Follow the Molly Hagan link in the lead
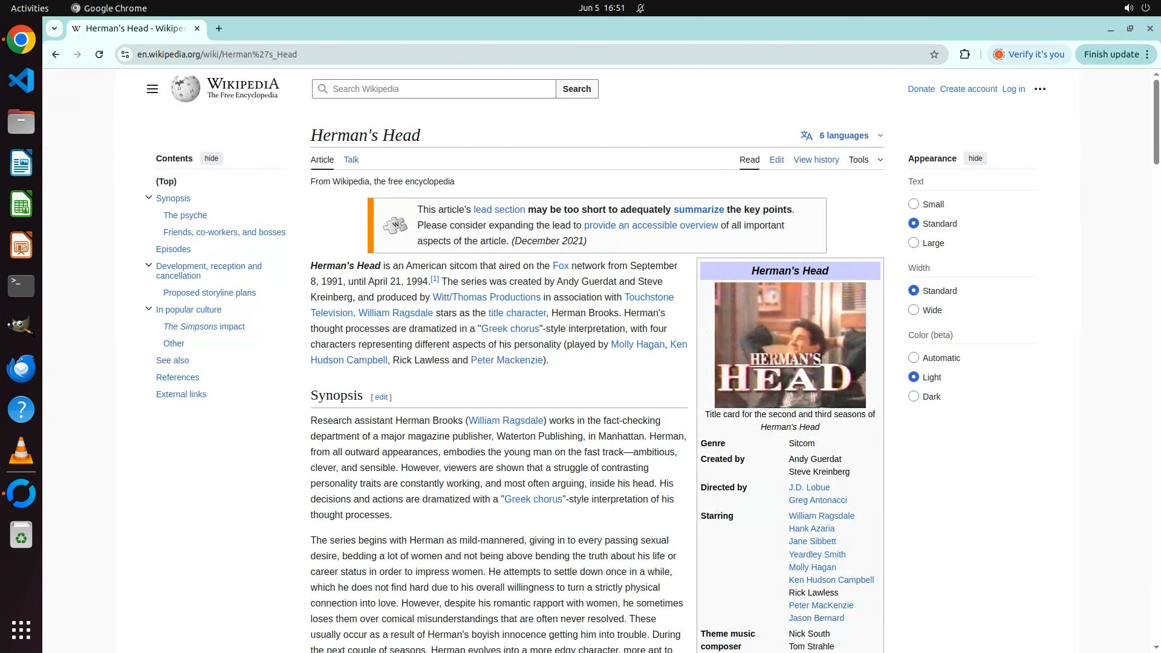 pos(637,345)
